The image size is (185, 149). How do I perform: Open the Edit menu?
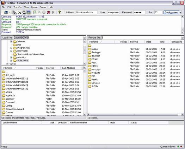[x=9, y=7]
